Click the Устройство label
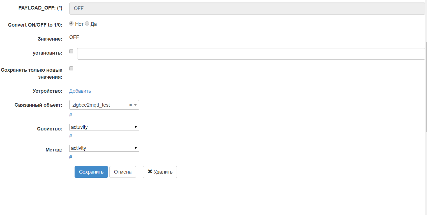427x215 pixels. [x=47, y=91]
